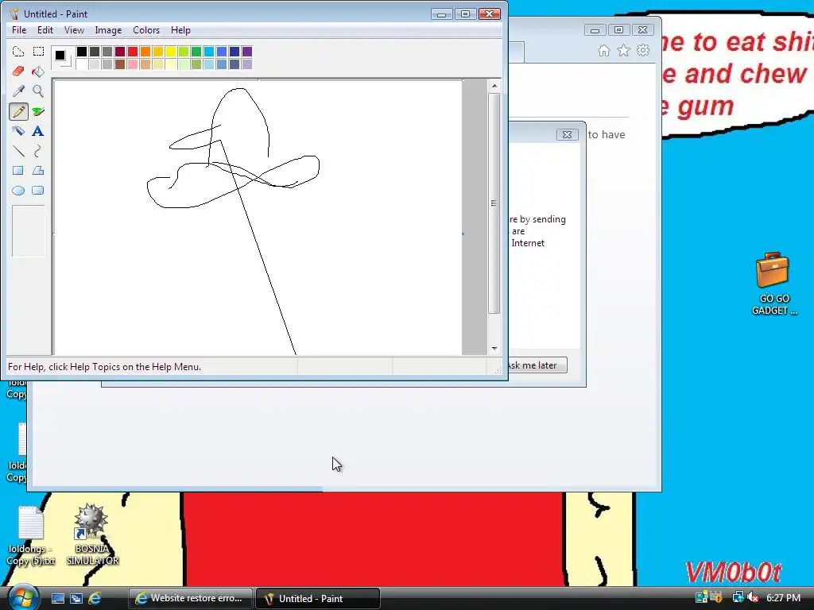Choose the Polygon shape tool
Image resolution: width=814 pixels, height=610 pixels.
point(38,171)
